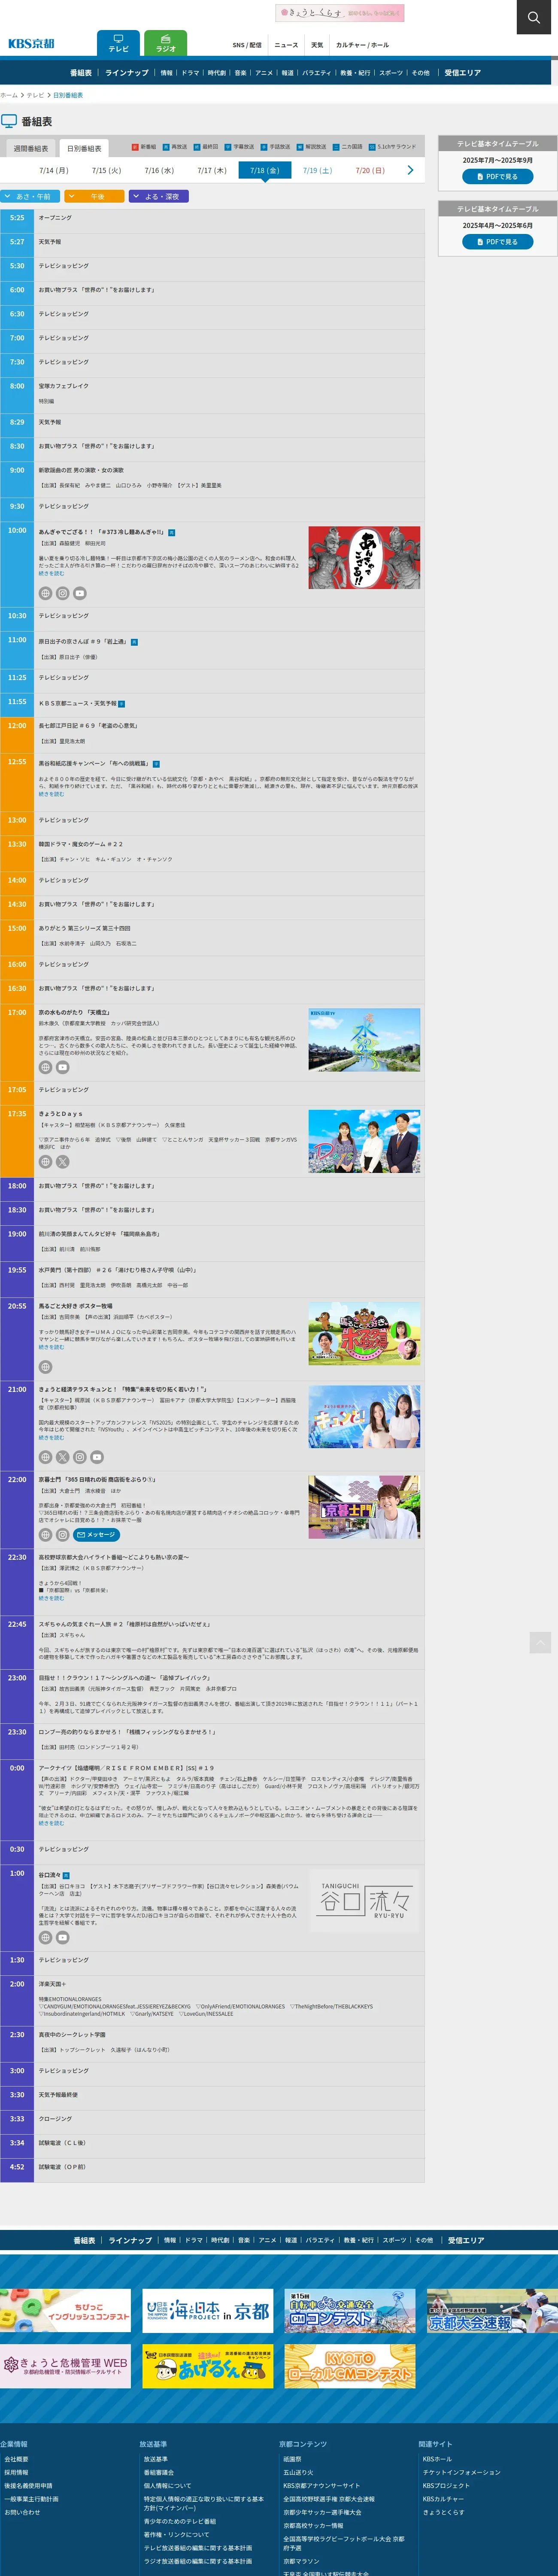Open website globe icon for きょうとDays

45,1162
